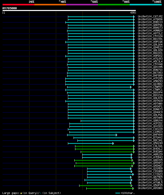Open the UniRef100_A7QJR3 hit
164x195 pixels.
pyautogui.click(x=150, y=59)
